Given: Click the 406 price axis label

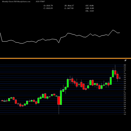Looking at the screenshot, I should [x=125, y=68].
